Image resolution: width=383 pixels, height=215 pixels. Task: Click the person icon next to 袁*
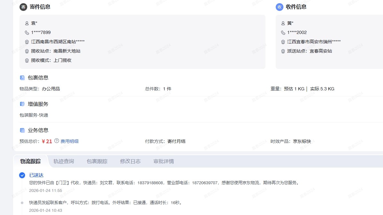coord(27,23)
